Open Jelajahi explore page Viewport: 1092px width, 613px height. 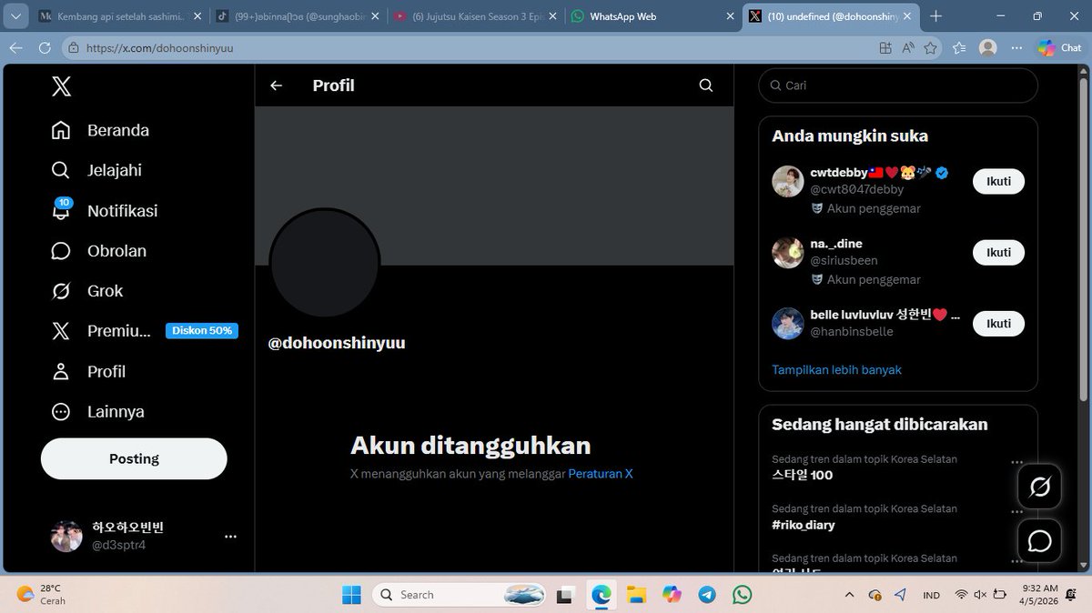coord(96,170)
